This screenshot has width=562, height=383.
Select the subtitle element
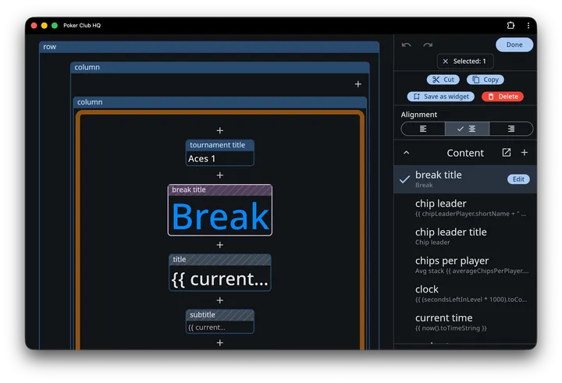(x=219, y=321)
